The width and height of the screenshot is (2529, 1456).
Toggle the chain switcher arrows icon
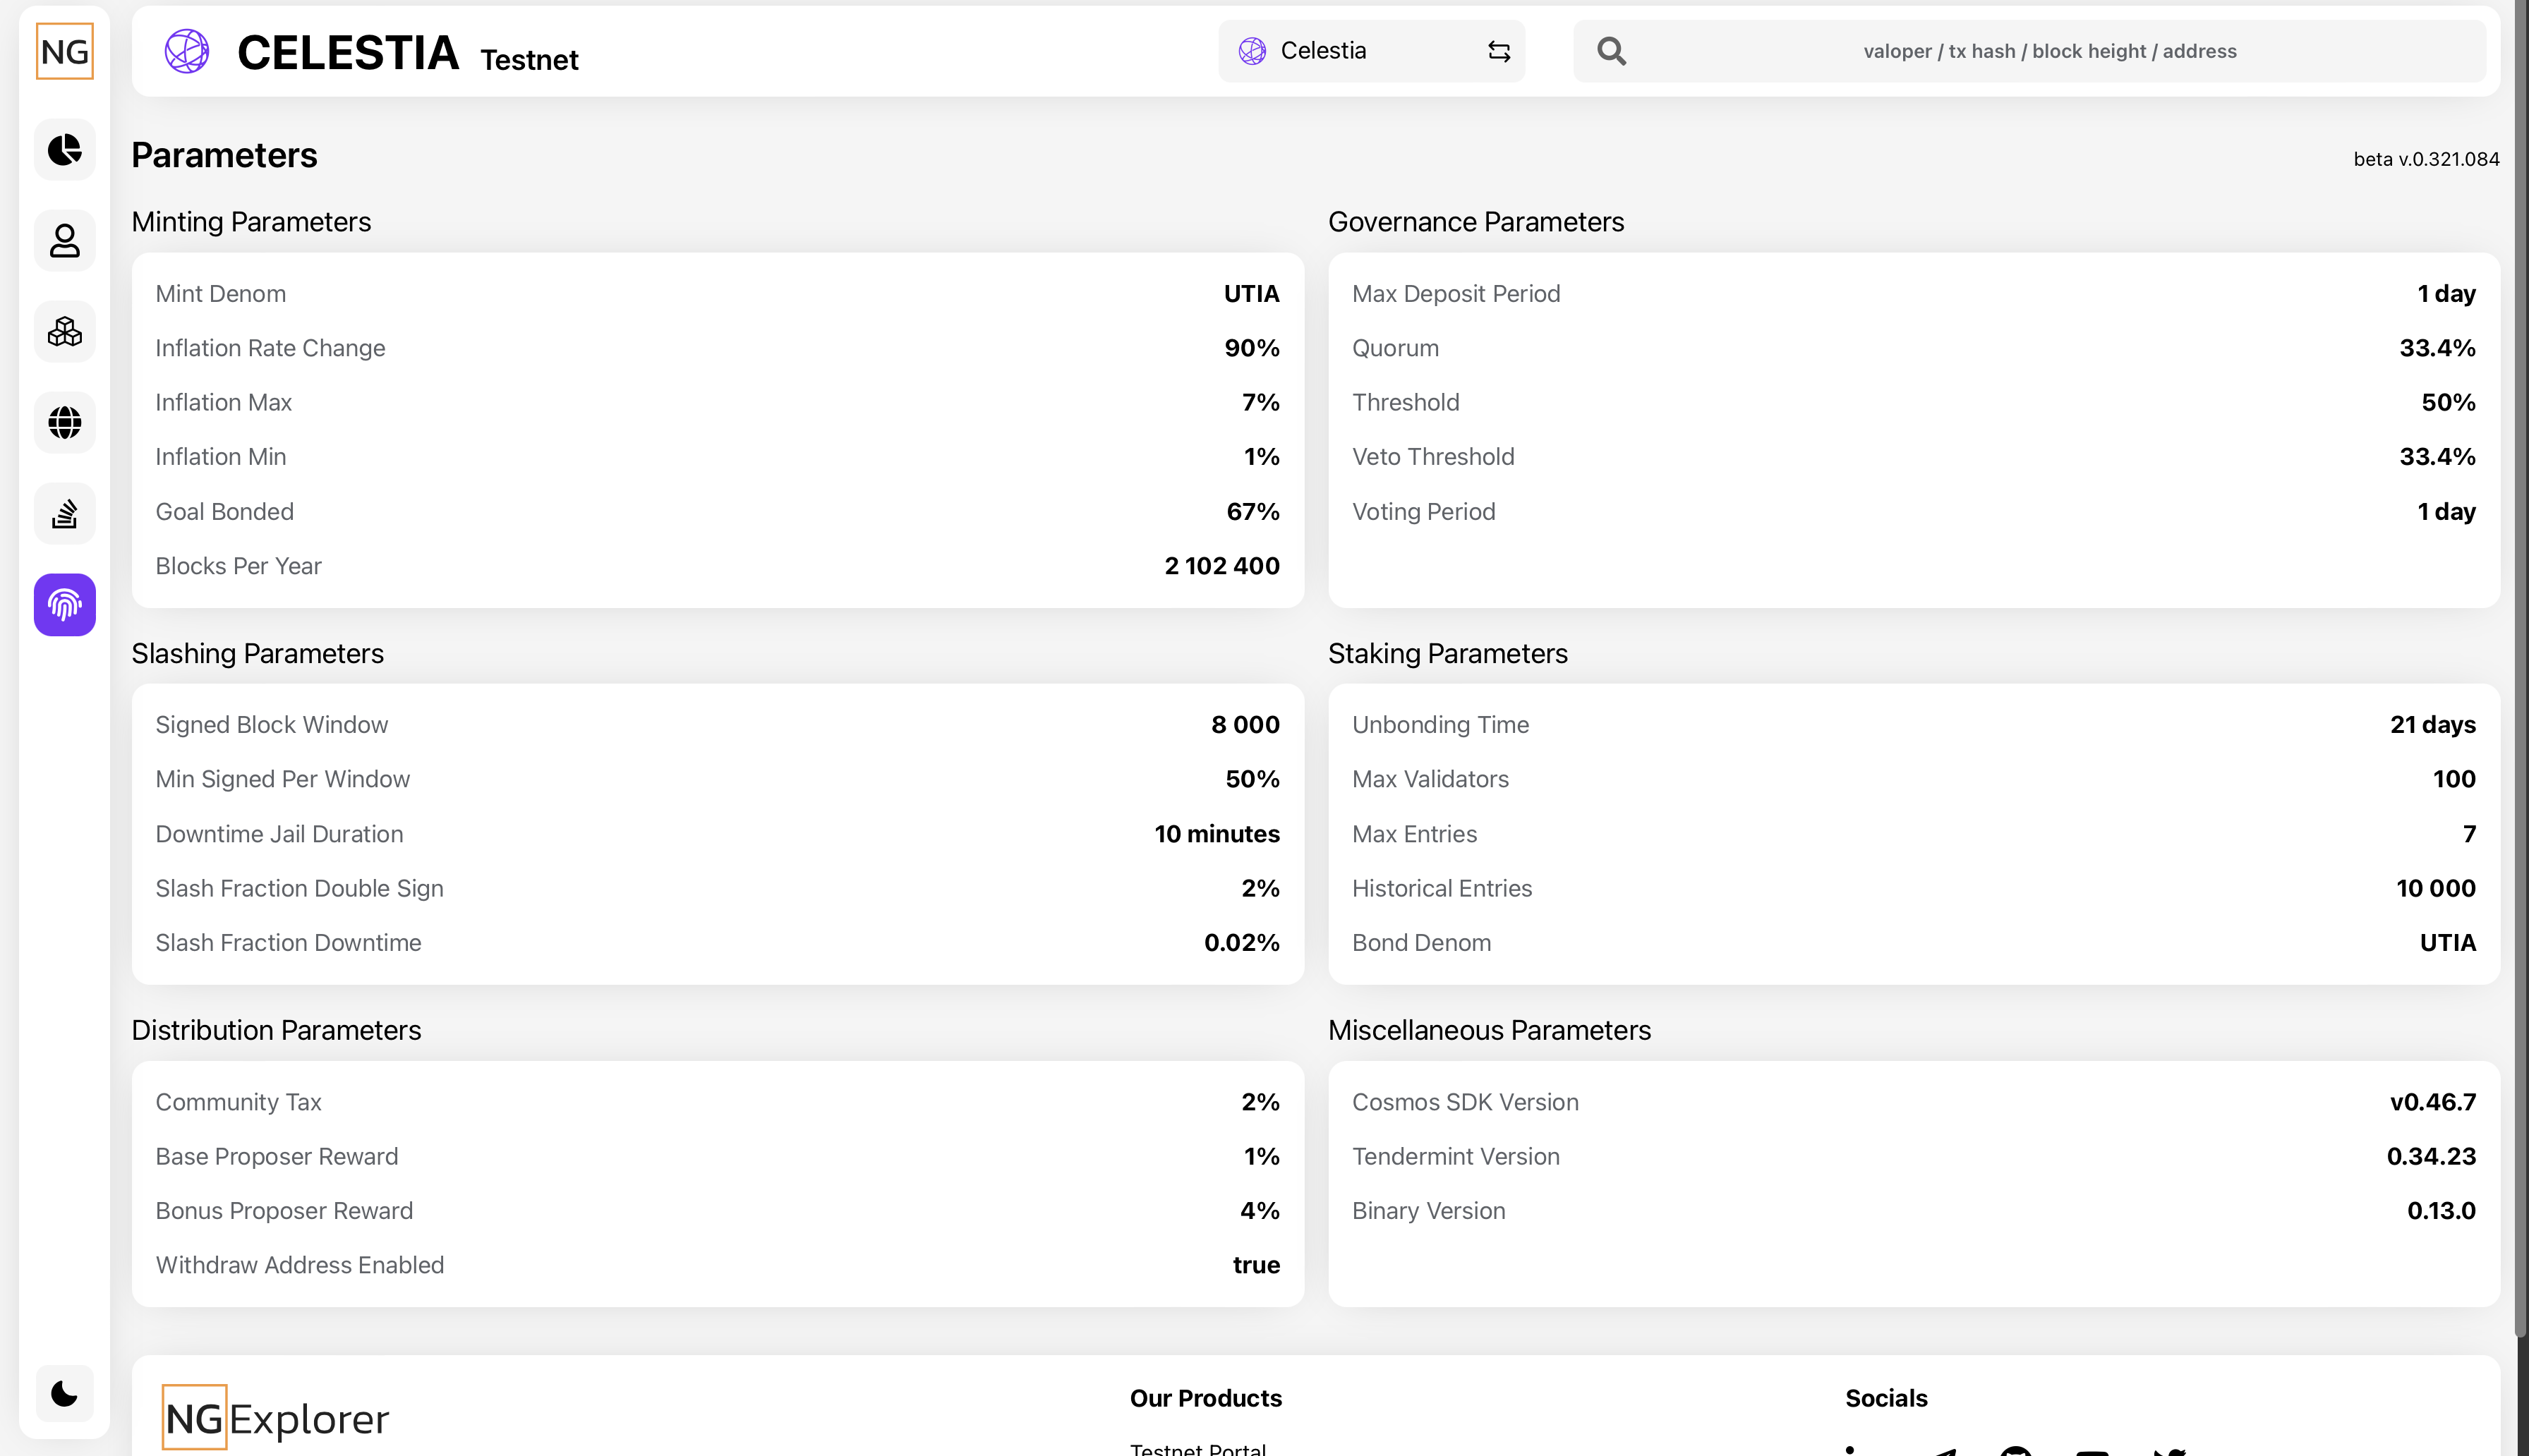(x=1497, y=50)
